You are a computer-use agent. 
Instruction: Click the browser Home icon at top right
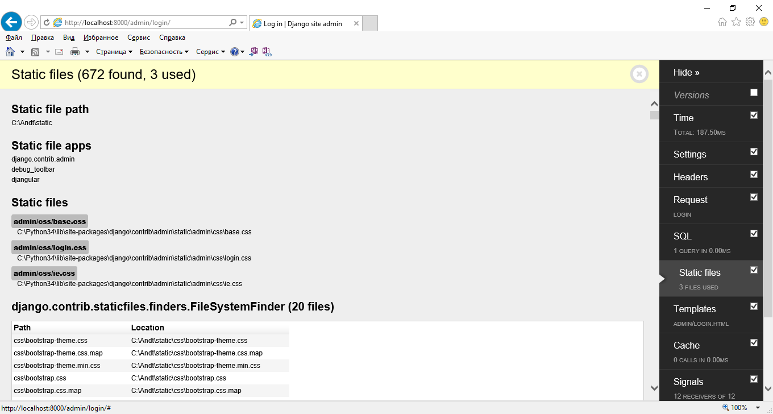click(x=722, y=22)
